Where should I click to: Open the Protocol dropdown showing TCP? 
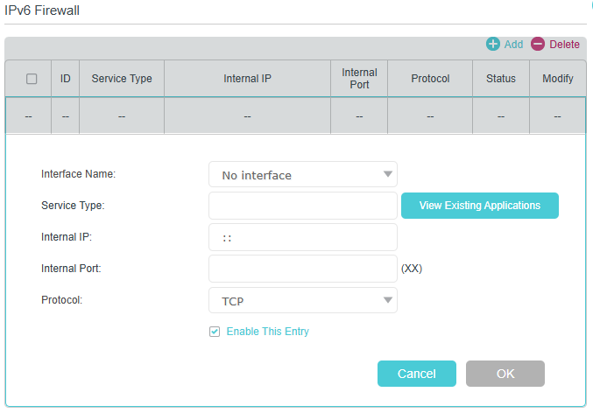pos(303,300)
